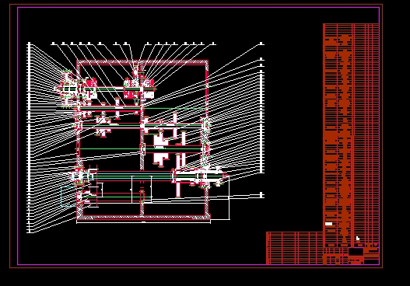This screenshot has height=286, width=410.
Task: Select the cyan outlined rectangle at gearbox lower left
Action: coord(68,197)
